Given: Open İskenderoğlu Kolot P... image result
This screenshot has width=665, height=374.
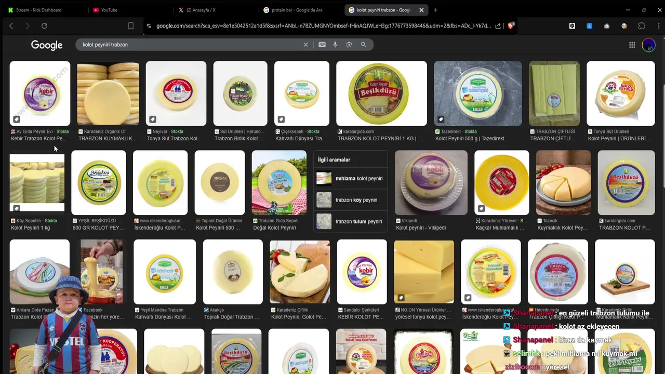Looking at the screenshot, I should coord(160,183).
